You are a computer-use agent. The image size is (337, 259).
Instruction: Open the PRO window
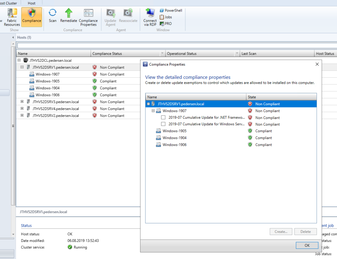pos(166,24)
